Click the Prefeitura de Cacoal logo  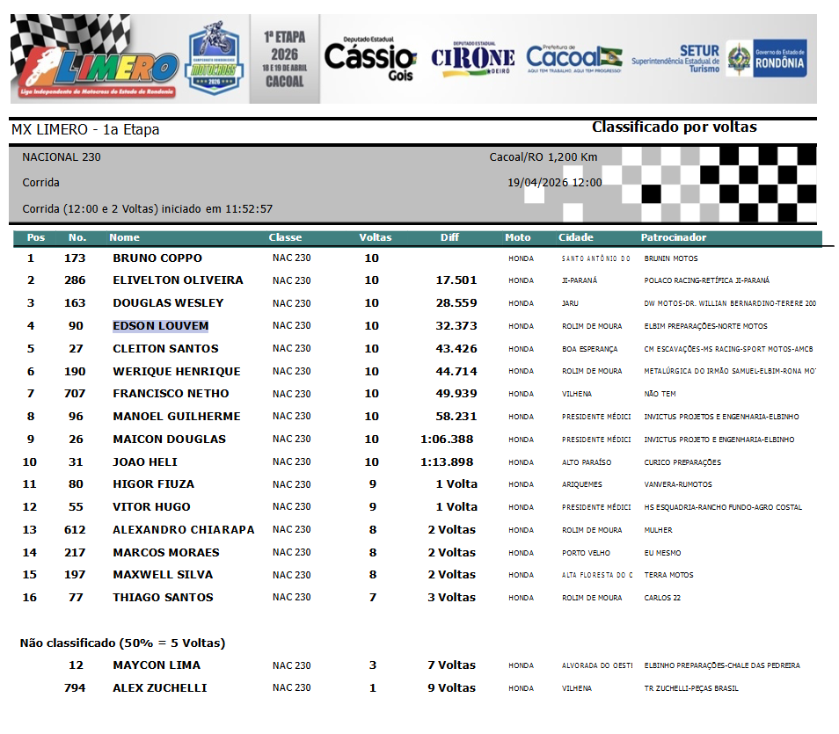573,59
